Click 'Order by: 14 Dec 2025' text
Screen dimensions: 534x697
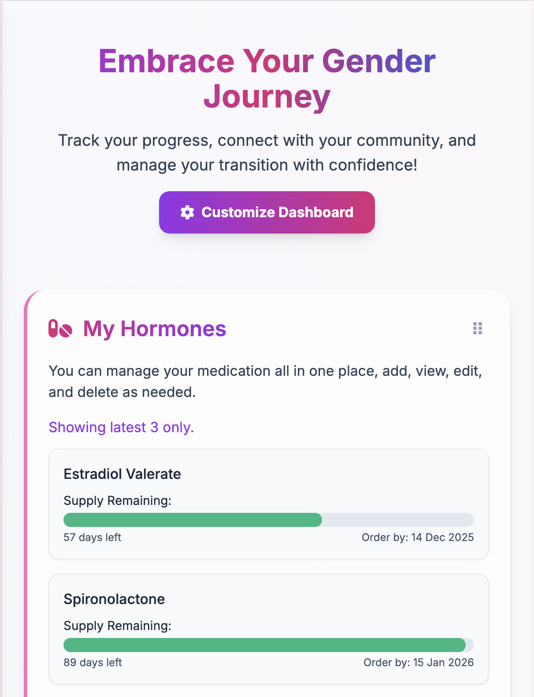coord(417,537)
